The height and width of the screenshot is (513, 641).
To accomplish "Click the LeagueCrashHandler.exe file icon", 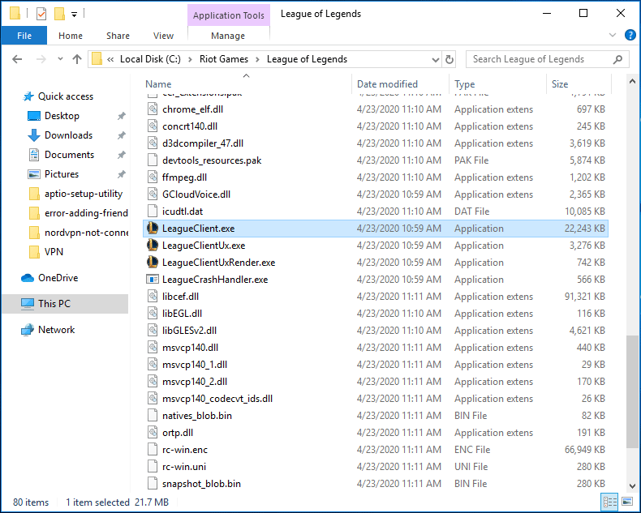I will pyautogui.click(x=153, y=280).
